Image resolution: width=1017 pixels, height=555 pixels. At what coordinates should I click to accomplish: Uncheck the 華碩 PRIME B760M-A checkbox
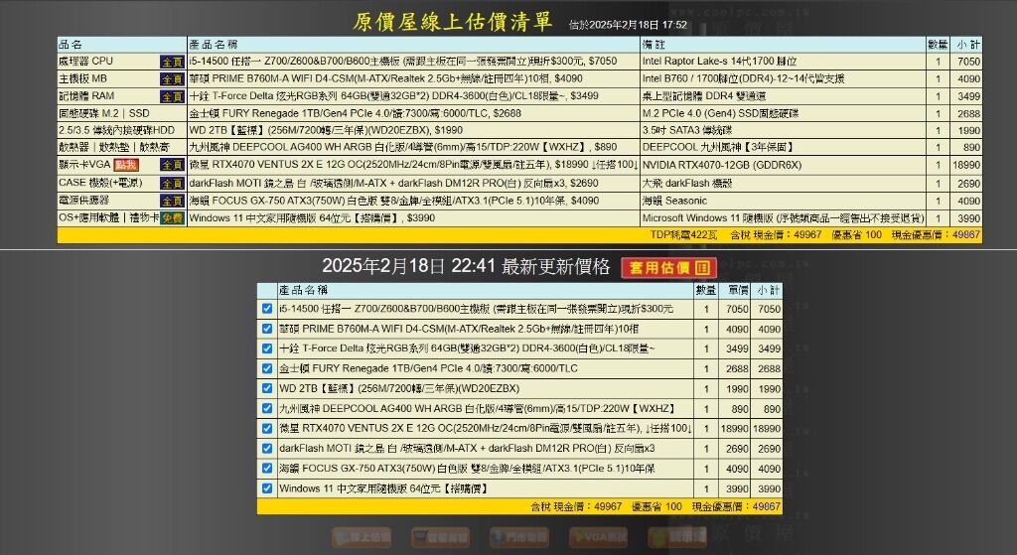pos(266,329)
